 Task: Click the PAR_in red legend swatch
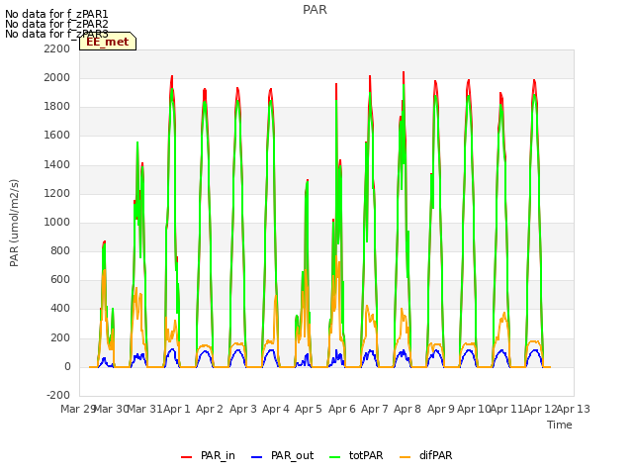[x=187, y=457]
